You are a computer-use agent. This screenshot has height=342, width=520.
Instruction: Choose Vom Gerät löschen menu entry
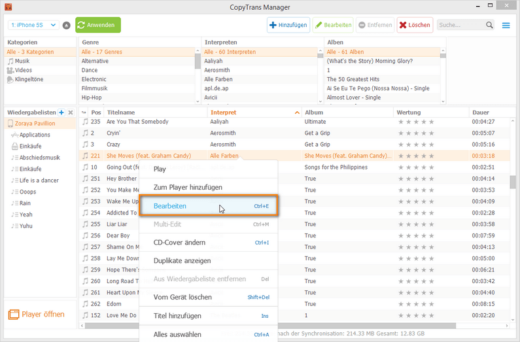point(208,298)
